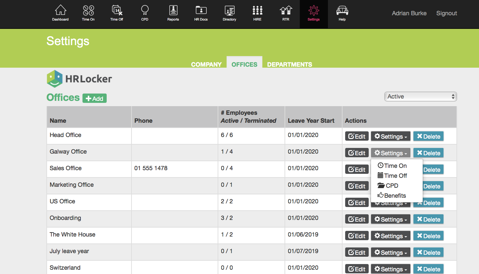Expand Settings dropdown for The White House
Image resolution: width=479 pixels, height=274 pixels.
tap(391, 236)
